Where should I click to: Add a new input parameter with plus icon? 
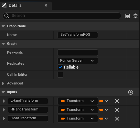(x=131, y=92)
